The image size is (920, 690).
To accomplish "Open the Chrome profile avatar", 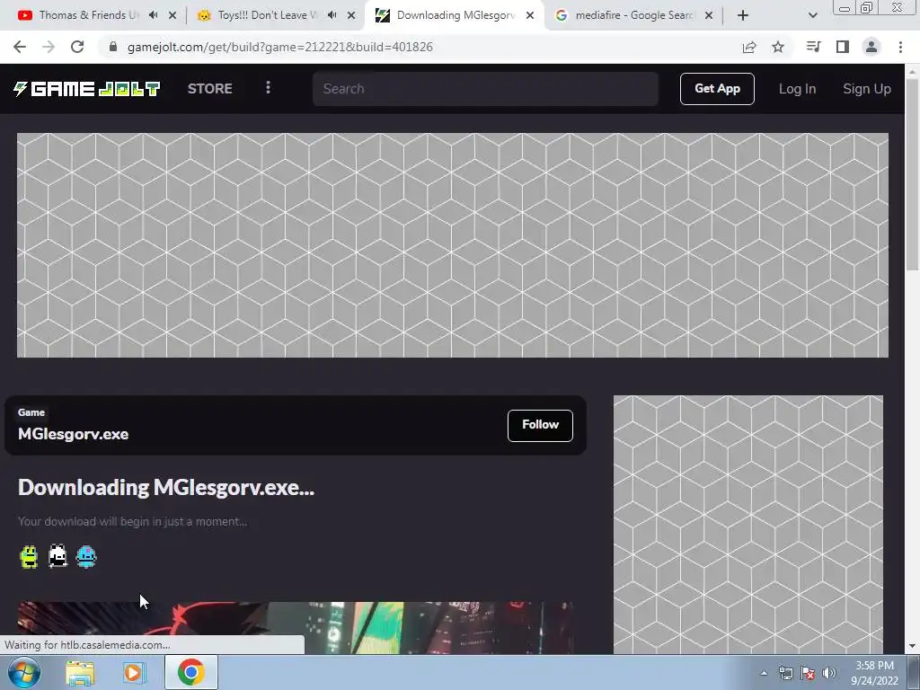I will [871, 47].
